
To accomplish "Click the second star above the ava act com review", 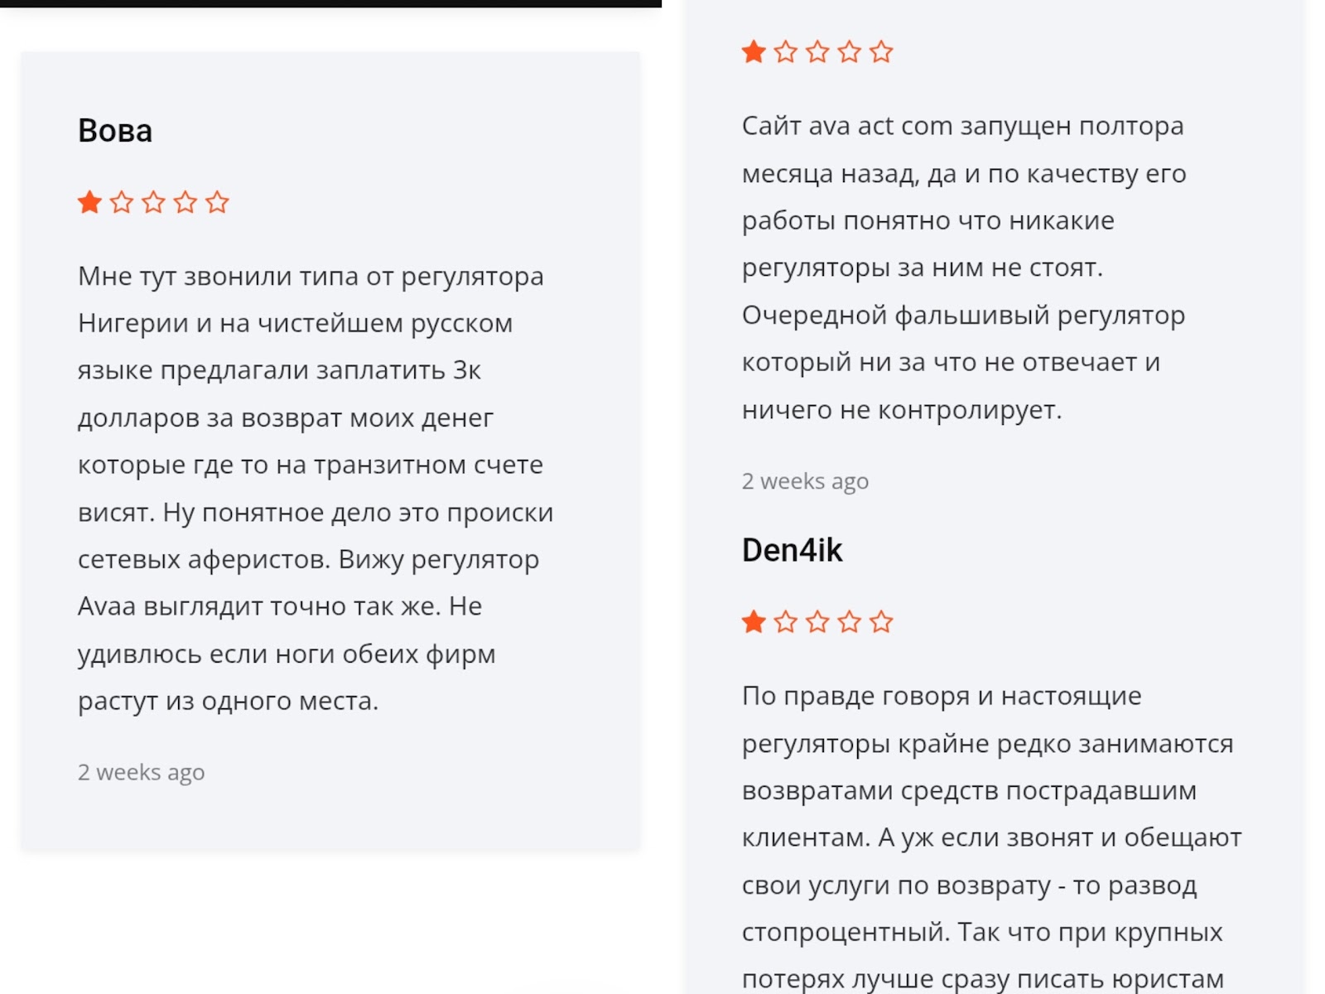I will [785, 52].
